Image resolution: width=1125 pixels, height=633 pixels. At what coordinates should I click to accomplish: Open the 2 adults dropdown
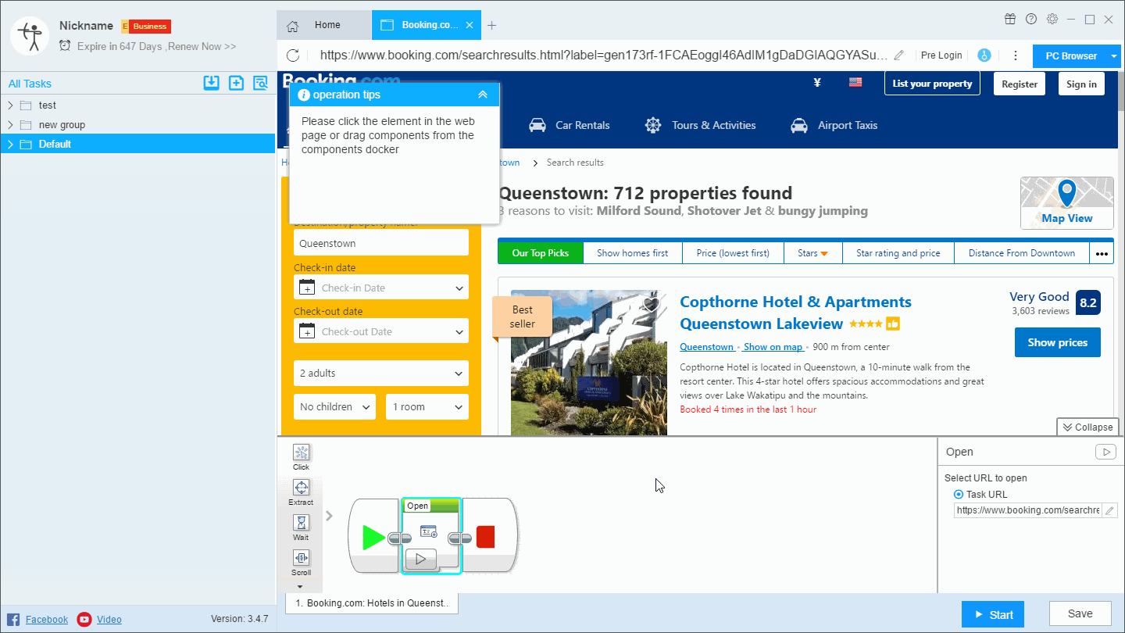point(381,373)
